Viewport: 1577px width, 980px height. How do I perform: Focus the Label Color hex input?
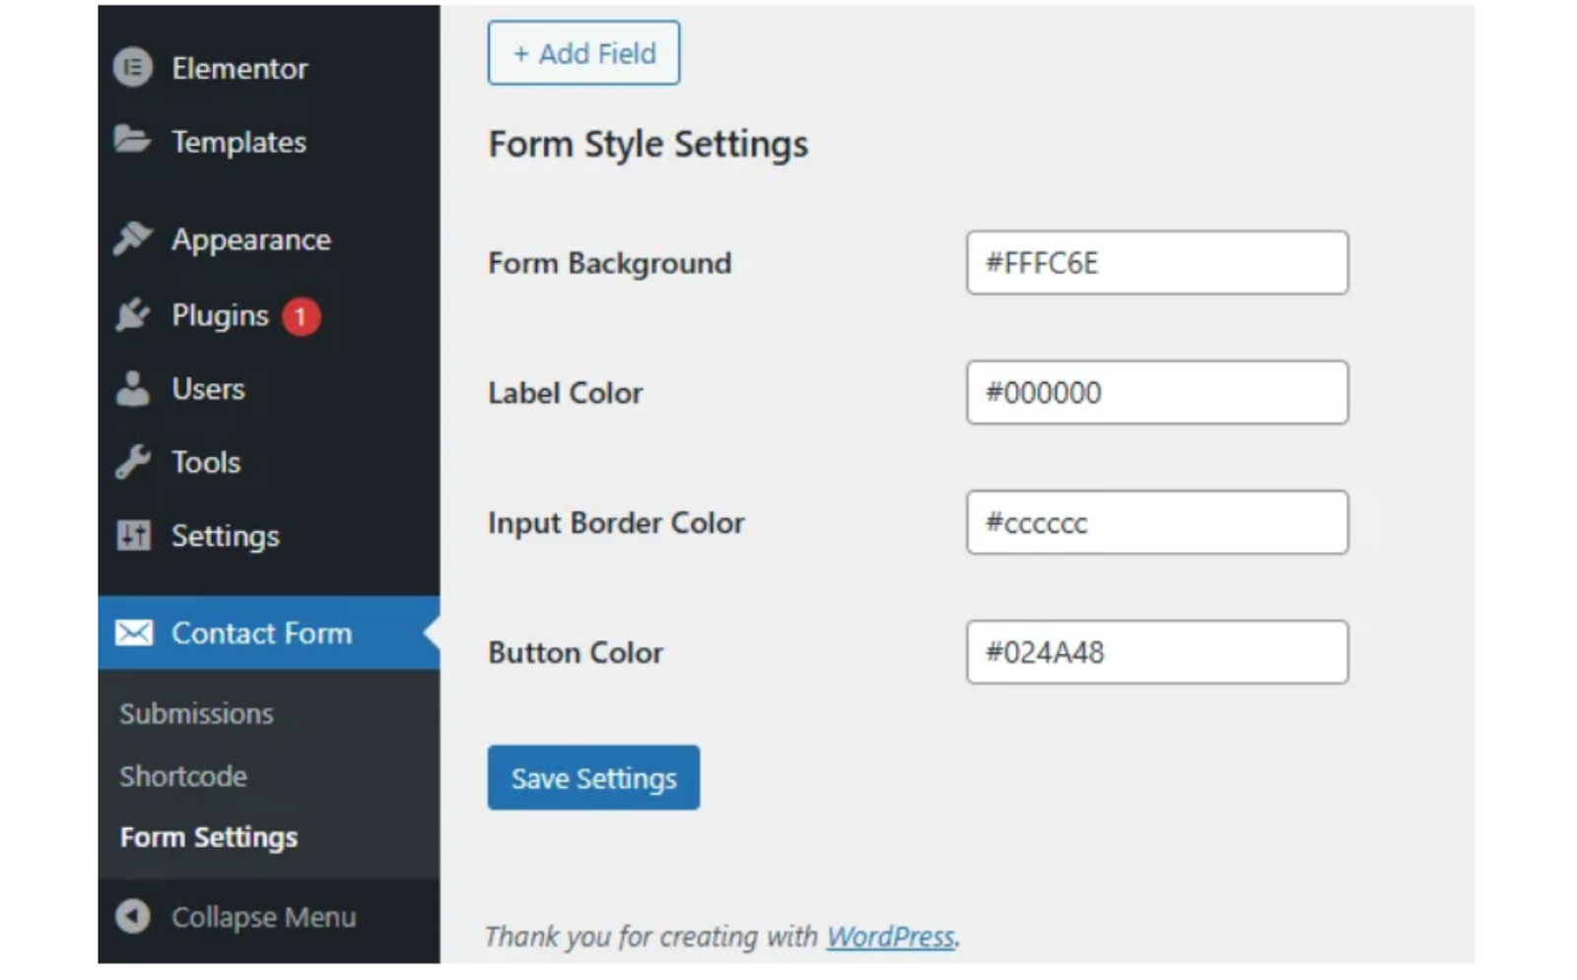(x=1157, y=393)
